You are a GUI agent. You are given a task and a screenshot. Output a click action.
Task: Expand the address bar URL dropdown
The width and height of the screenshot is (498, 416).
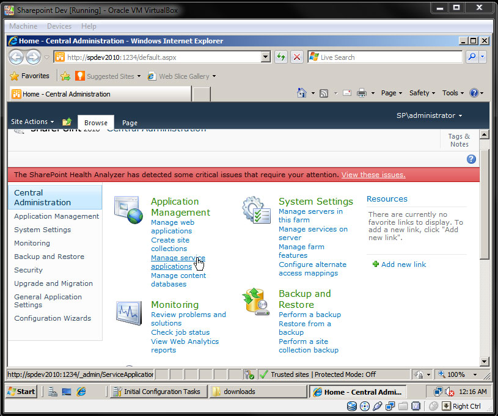click(x=266, y=57)
